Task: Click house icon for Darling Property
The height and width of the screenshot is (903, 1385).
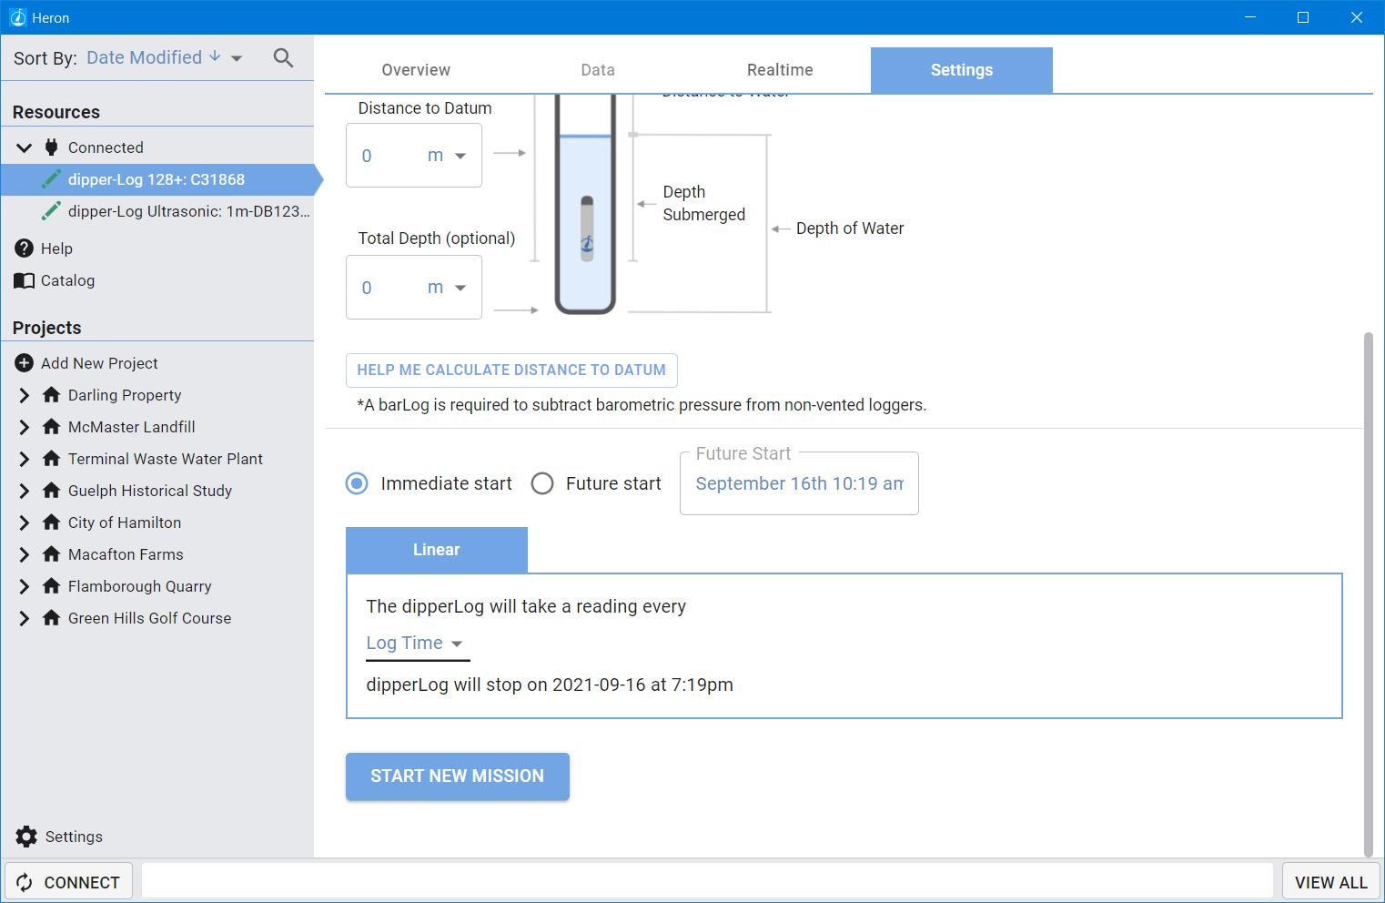Action: [x=52, y=395]
